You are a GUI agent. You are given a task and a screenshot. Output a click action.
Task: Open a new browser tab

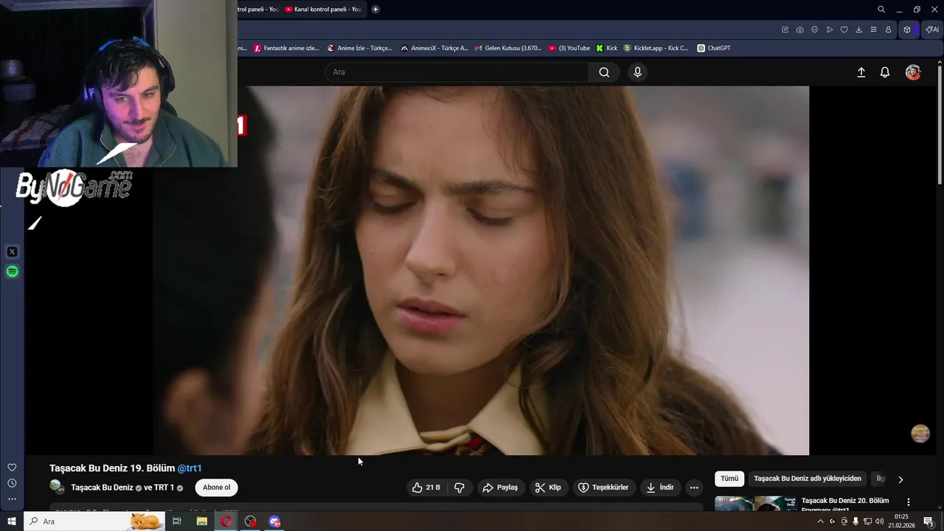(375, 10)
